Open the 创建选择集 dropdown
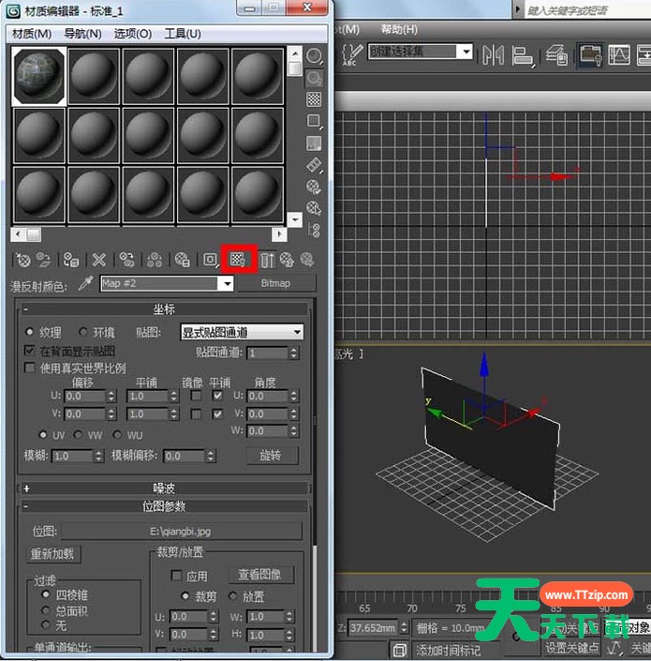 coord(466,52)
